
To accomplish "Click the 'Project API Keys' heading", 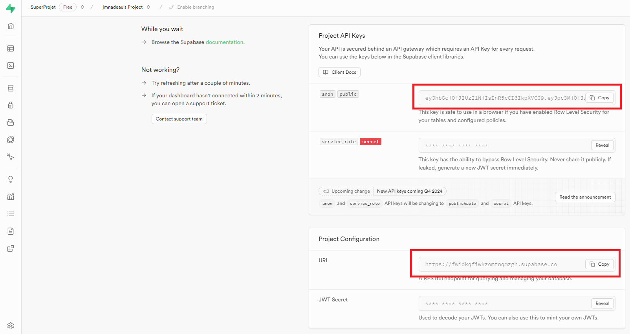I will [x=342, y=36].
